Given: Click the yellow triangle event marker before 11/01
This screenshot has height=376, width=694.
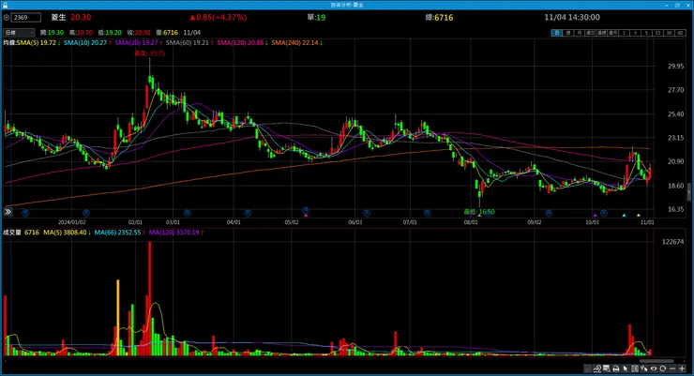Looking at the screenshot, I should tap(639, 216).
